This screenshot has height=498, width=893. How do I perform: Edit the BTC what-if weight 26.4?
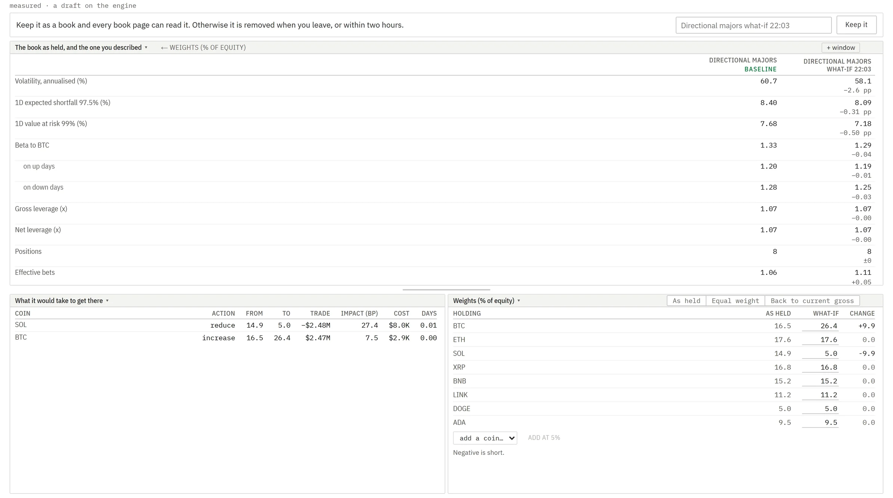coord(820,326)
